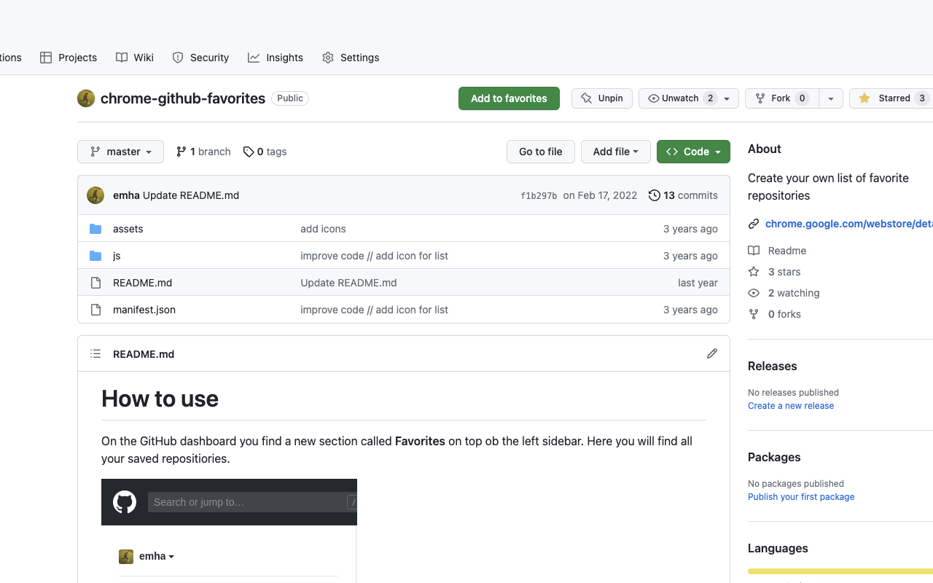Open js row commit improve code message
This screenshot has width=933, height=583.
pyautogui.click(x=374, y=256)
